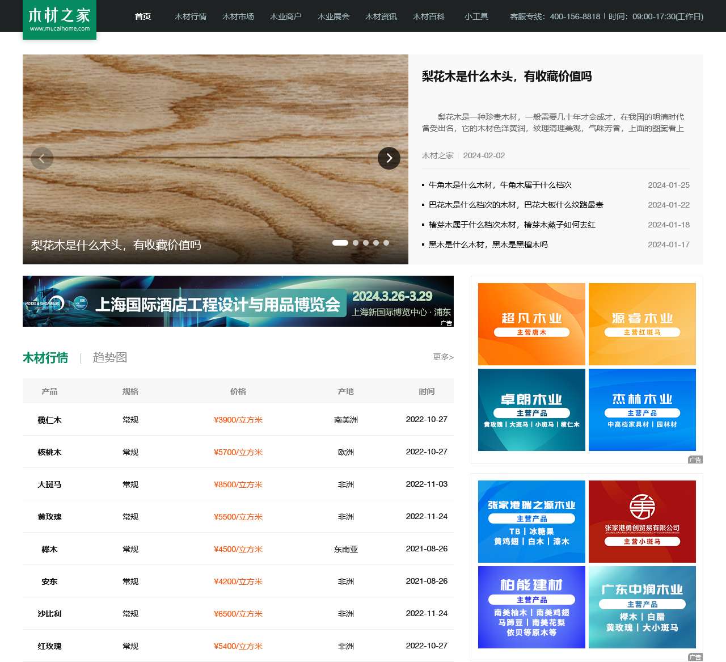Image resolution: width=726 pixels, height=662 pixels.
Task: Click price ¥5500/立方米
Action: pyautogui.click(x=238, y=517)
